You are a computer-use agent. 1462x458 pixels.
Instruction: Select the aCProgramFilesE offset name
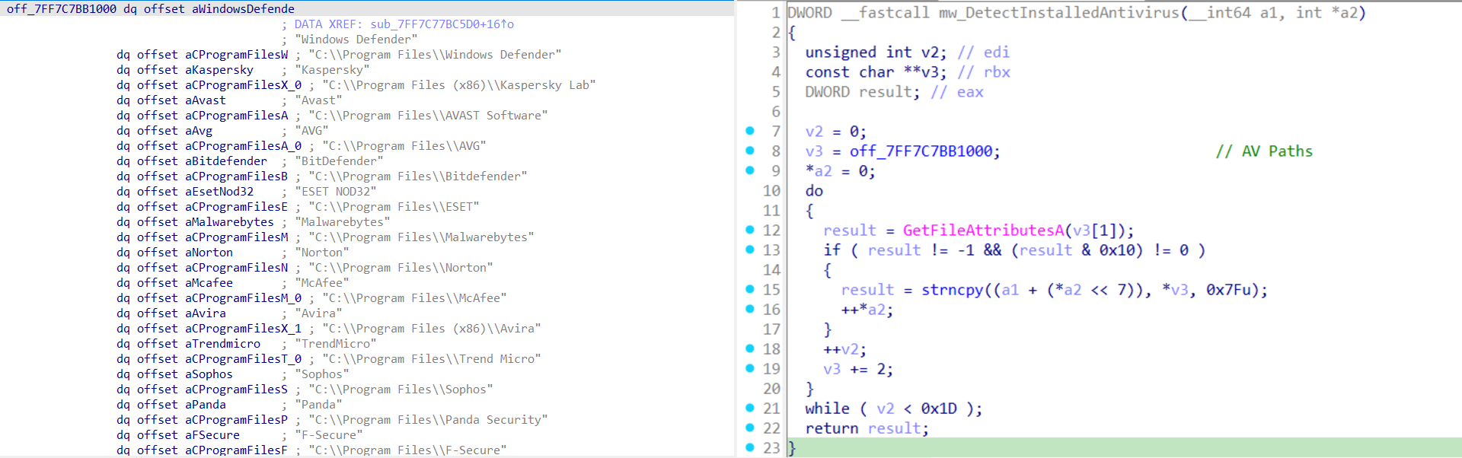click(236, 207)
